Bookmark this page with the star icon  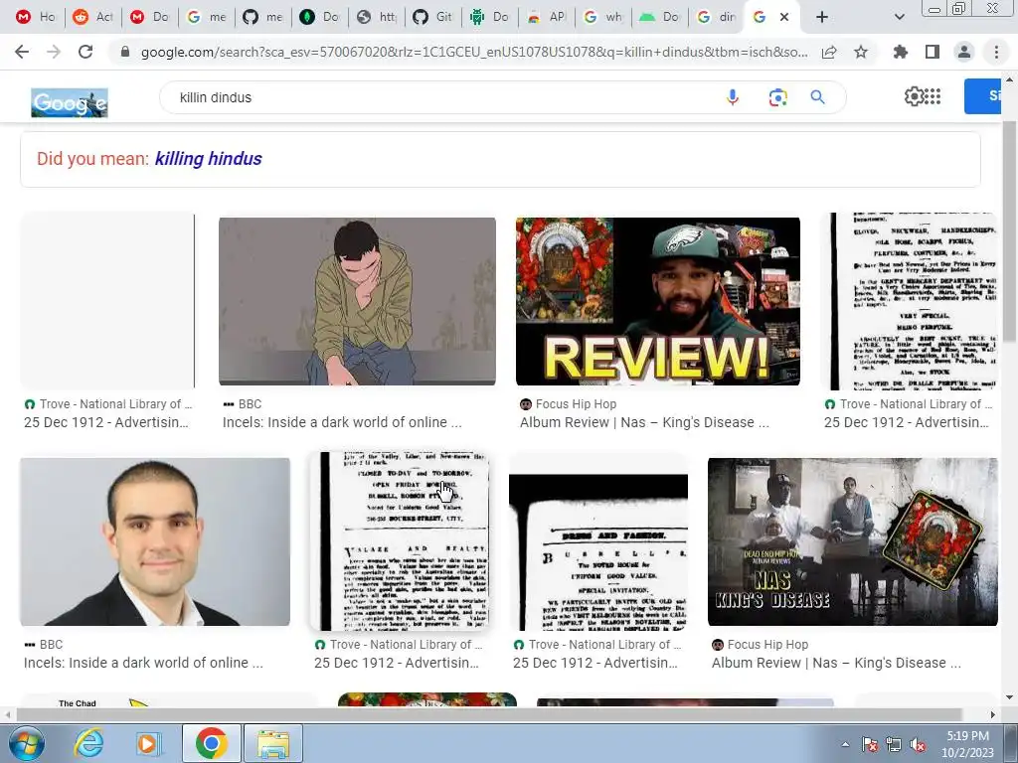pos(861,52)
